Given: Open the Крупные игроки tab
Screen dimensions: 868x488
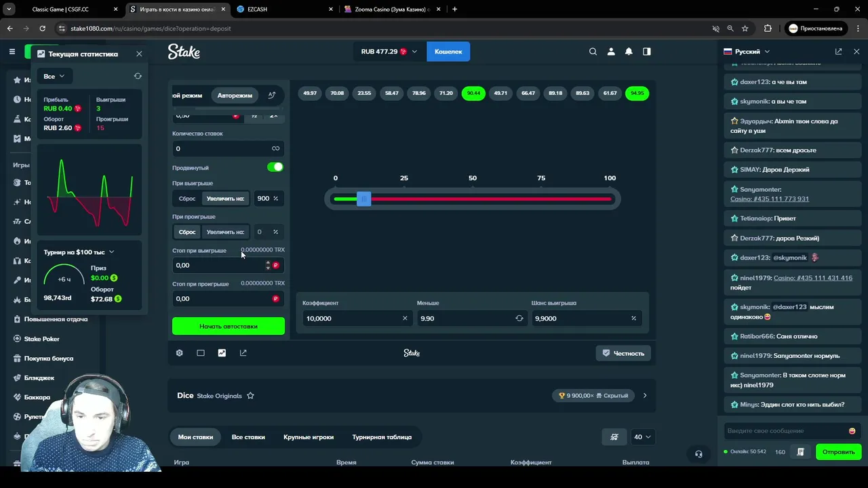Looking at the screenshot, I should tap(309, 437).
